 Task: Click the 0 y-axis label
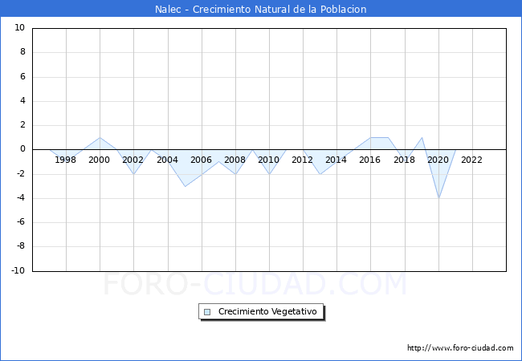click(22, 149)
